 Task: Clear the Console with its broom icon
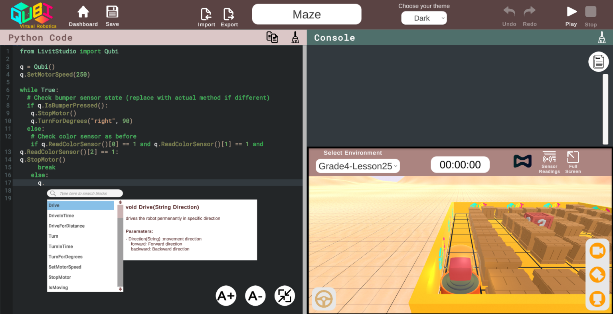602,38
